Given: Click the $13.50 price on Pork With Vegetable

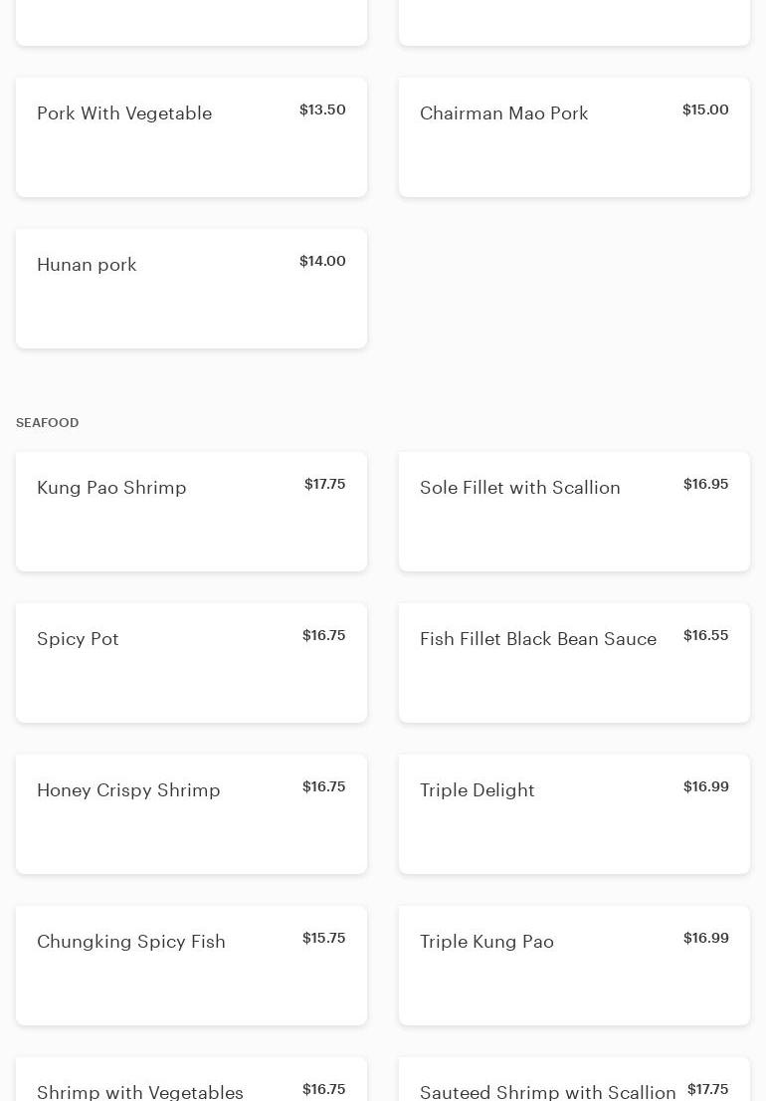Looking at the screenshot, I should pyautogui.click(x=322, y=110).
